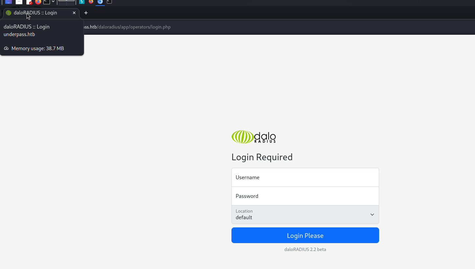The image size is (475, 269).
Task: Select the daloRADIUS :: Login tab
Action: point(35,13)
